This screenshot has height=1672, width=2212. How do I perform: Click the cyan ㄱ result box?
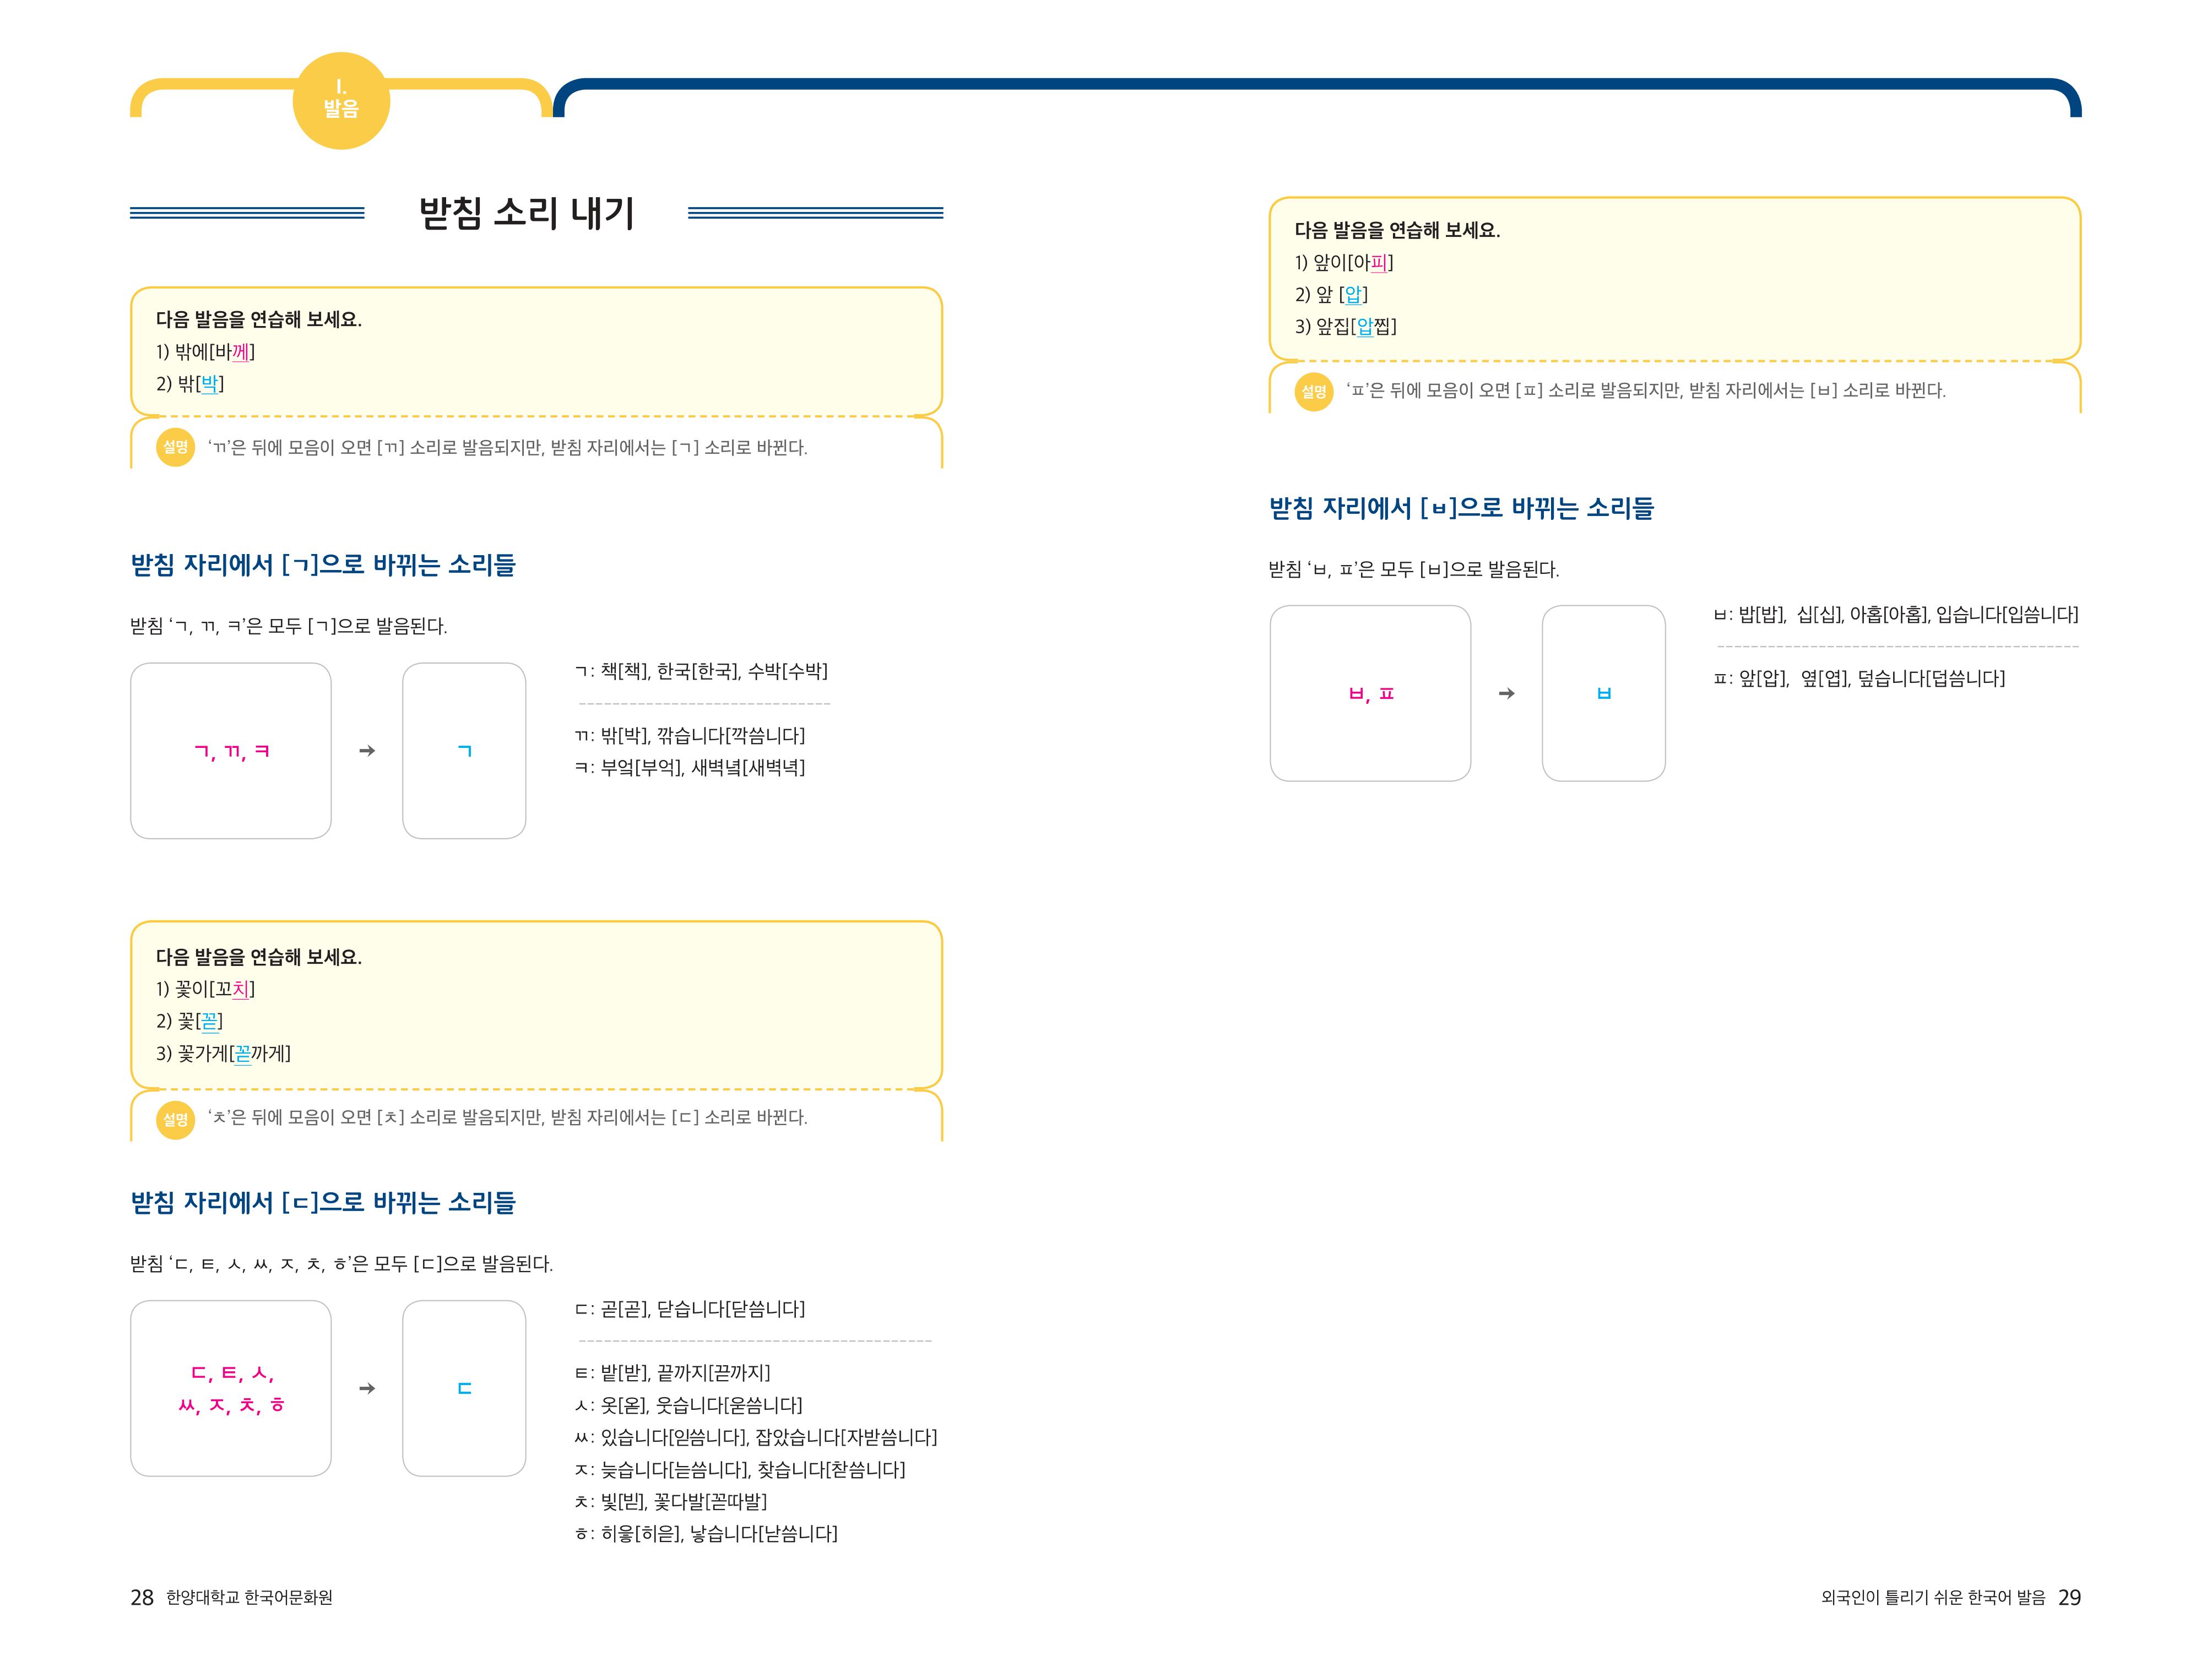(x=464, y=751)
